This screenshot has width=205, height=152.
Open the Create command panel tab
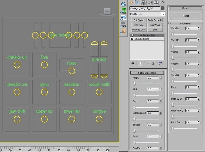pos(131,3)
